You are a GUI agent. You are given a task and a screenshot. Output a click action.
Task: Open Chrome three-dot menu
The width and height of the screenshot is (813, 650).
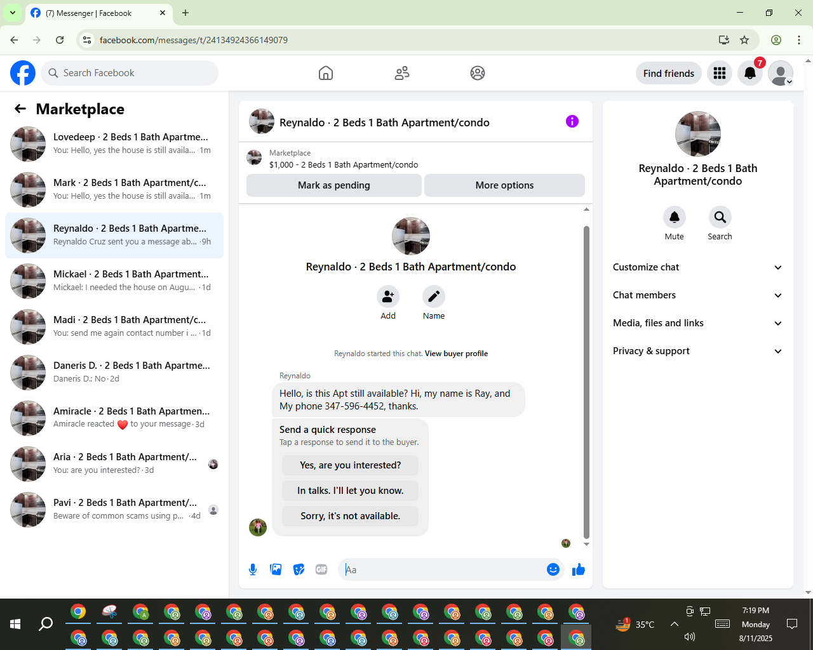coord(799,40)
